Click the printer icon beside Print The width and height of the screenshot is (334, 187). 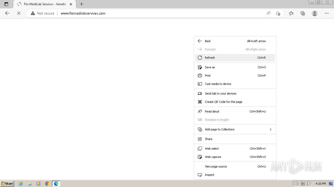pos(200,76)
